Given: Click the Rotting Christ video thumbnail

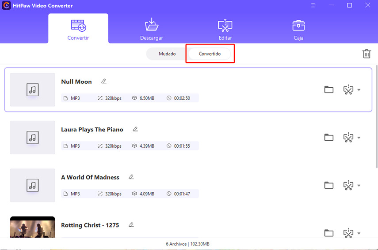Looking at the screenshot, I should [33, 227].
